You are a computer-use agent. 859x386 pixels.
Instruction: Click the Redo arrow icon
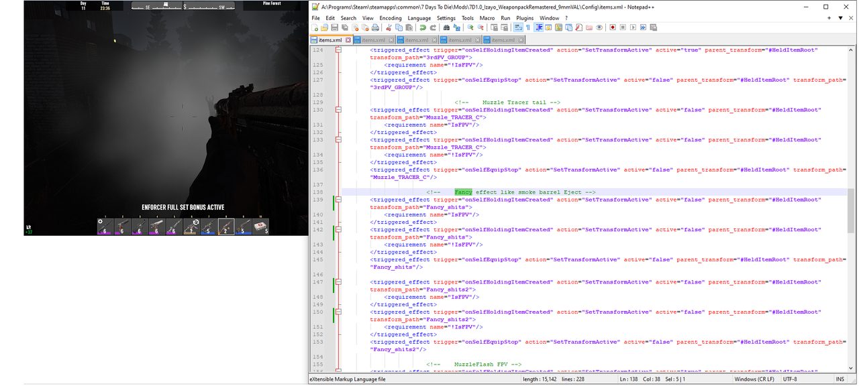[x=433, y=27]
